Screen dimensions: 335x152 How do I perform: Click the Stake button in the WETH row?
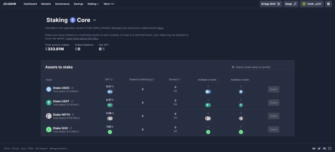pos(273,116)
